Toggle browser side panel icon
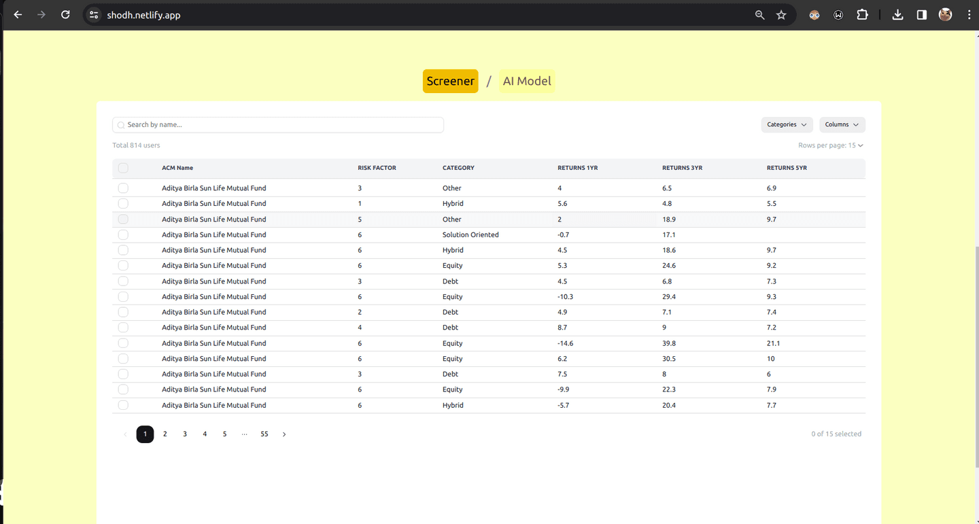Image resolution: width=979 pixels, height=524 pixels. tap(922, 14)
